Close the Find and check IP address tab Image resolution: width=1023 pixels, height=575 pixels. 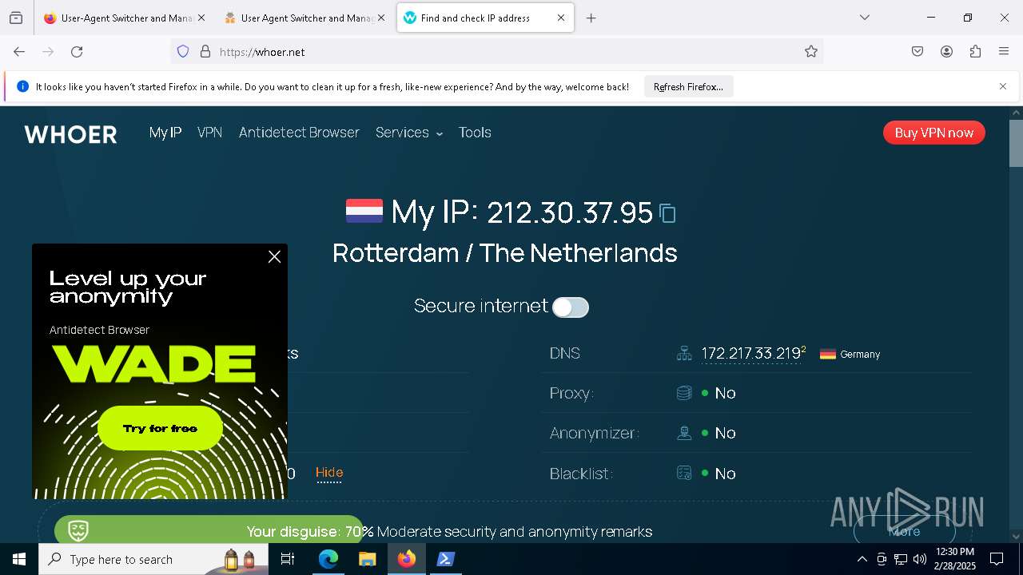[x=561, y=18]
